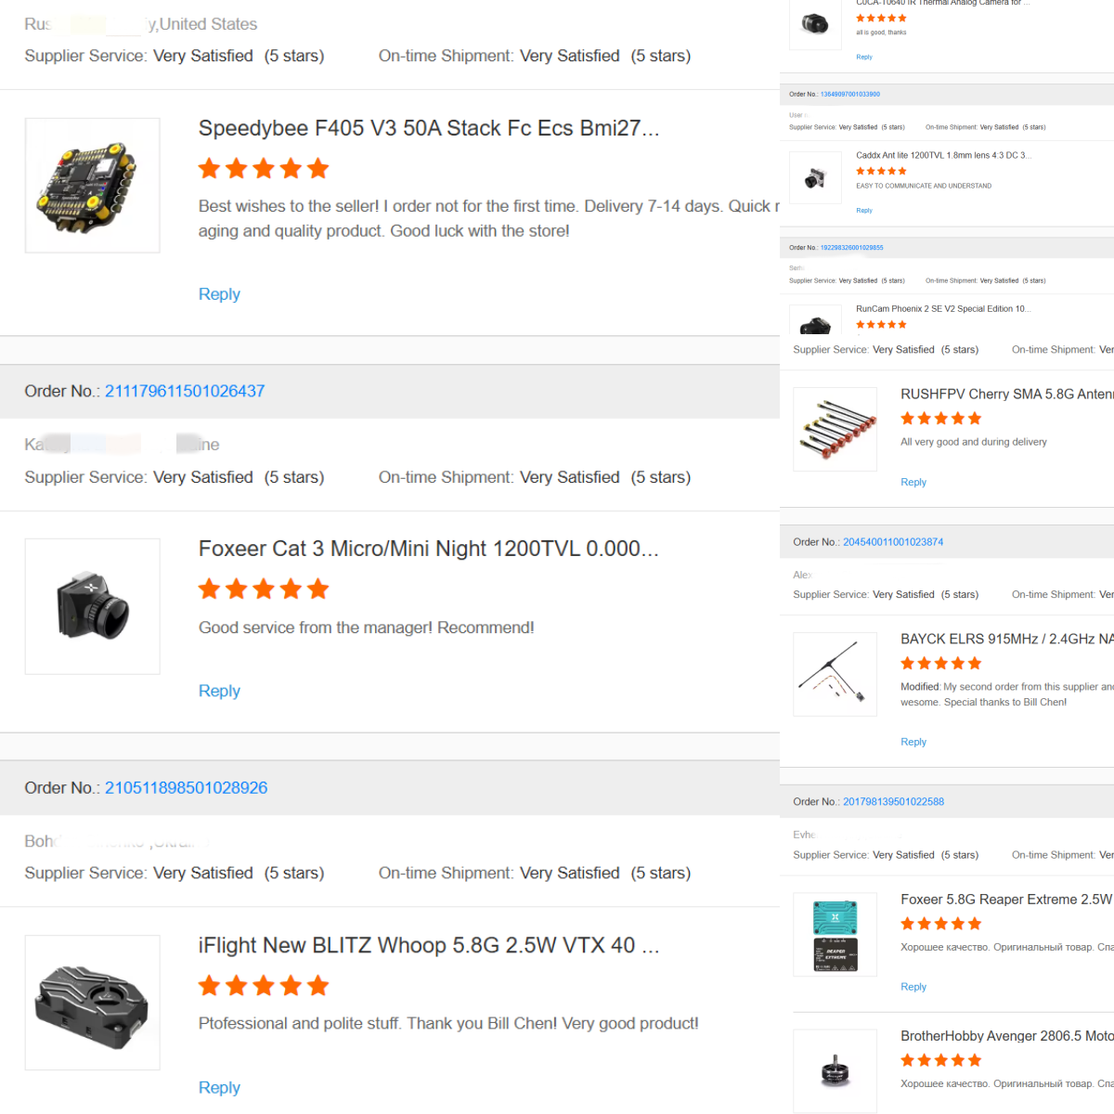Click the Foxeer Cat 3 Micro/Mini title
1114x1114 pixels.
(428, 549)
